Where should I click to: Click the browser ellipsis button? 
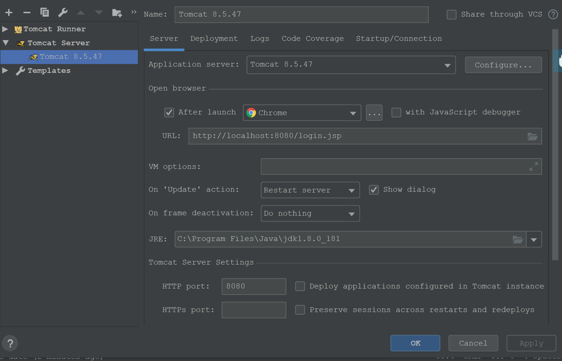pyautogui.click(x=374, y=113)
